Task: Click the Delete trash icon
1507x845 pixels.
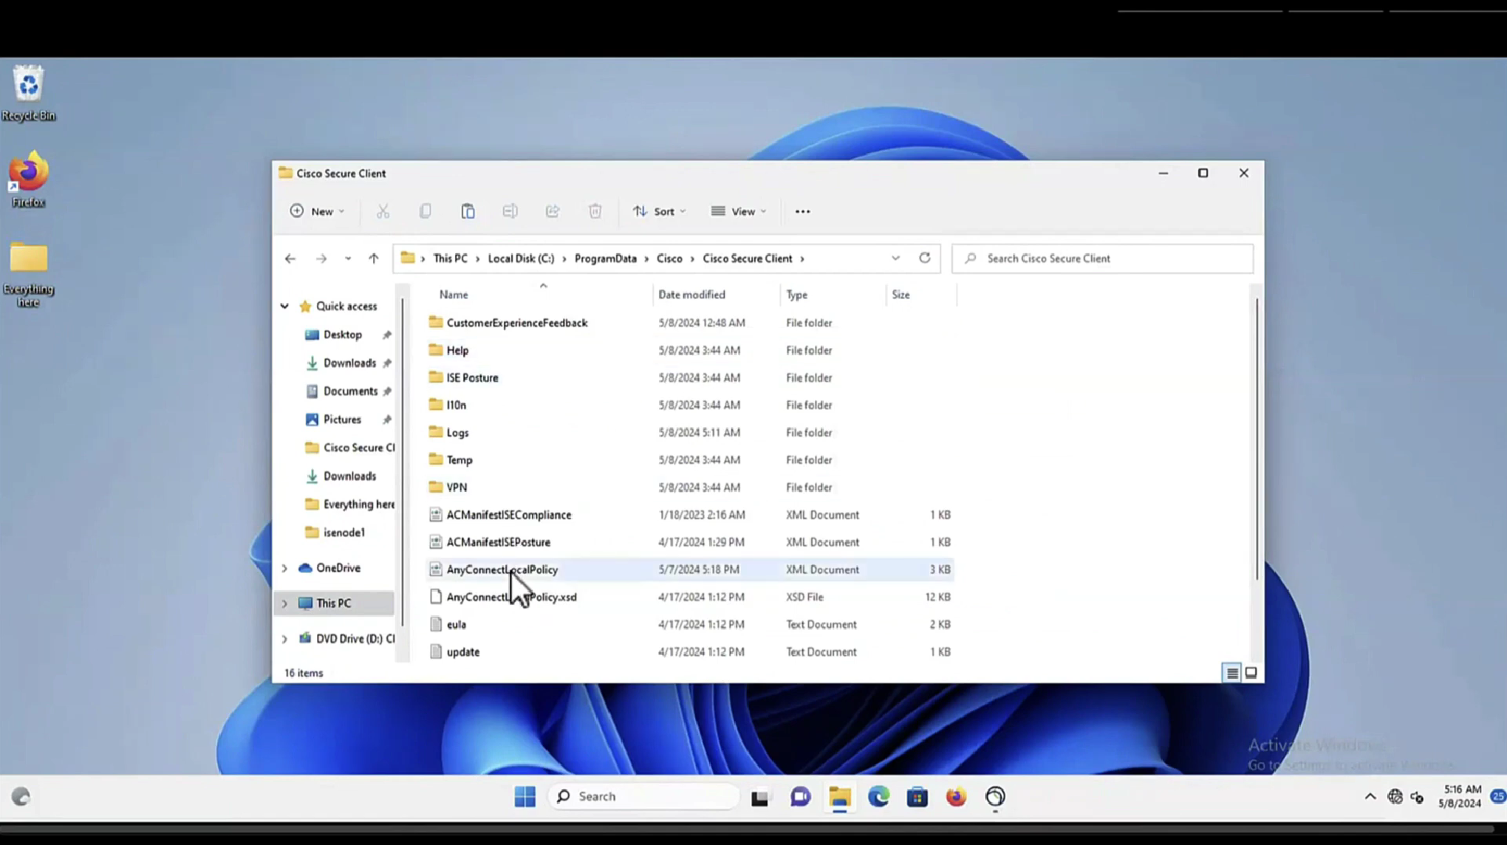Action: coord(595,211)
